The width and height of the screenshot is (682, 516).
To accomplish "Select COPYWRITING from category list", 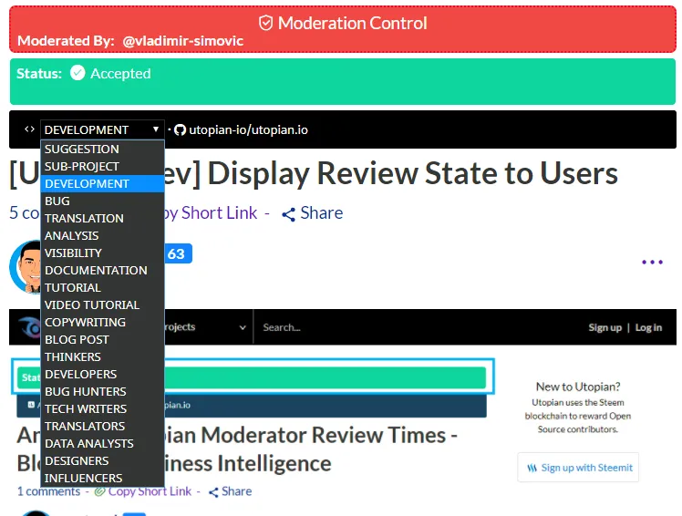I will 102,323.
